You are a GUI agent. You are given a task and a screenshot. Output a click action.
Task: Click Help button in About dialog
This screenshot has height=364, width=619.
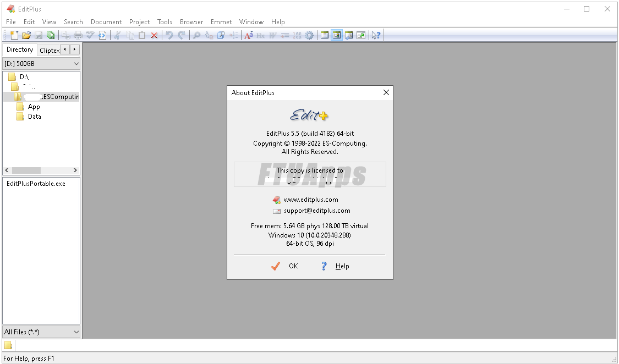pyautogui.click(x=335, y=266)
